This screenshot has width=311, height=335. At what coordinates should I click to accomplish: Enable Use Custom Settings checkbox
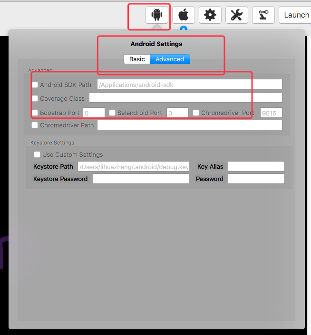click(x=37, y=154)
